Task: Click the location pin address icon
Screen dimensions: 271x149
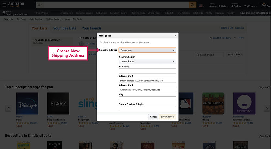Action: click(4, 13)
